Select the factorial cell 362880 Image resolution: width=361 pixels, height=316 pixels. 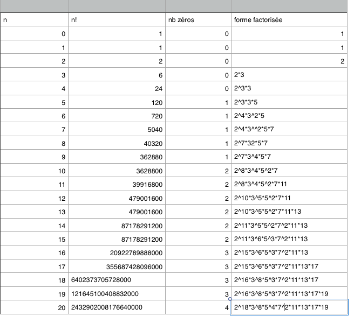(x=117, y=157)
